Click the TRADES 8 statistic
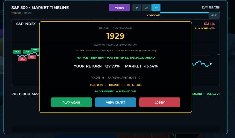This screenshot has width=235, height=138. tap(97, 78)
